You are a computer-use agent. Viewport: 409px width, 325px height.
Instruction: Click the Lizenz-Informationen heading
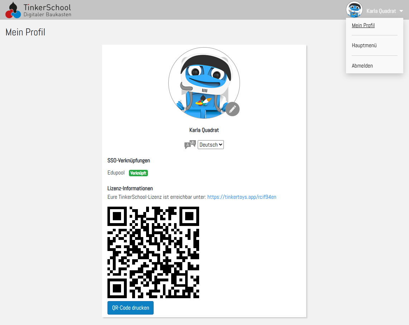pyautogui.click(x=130, y=188)
